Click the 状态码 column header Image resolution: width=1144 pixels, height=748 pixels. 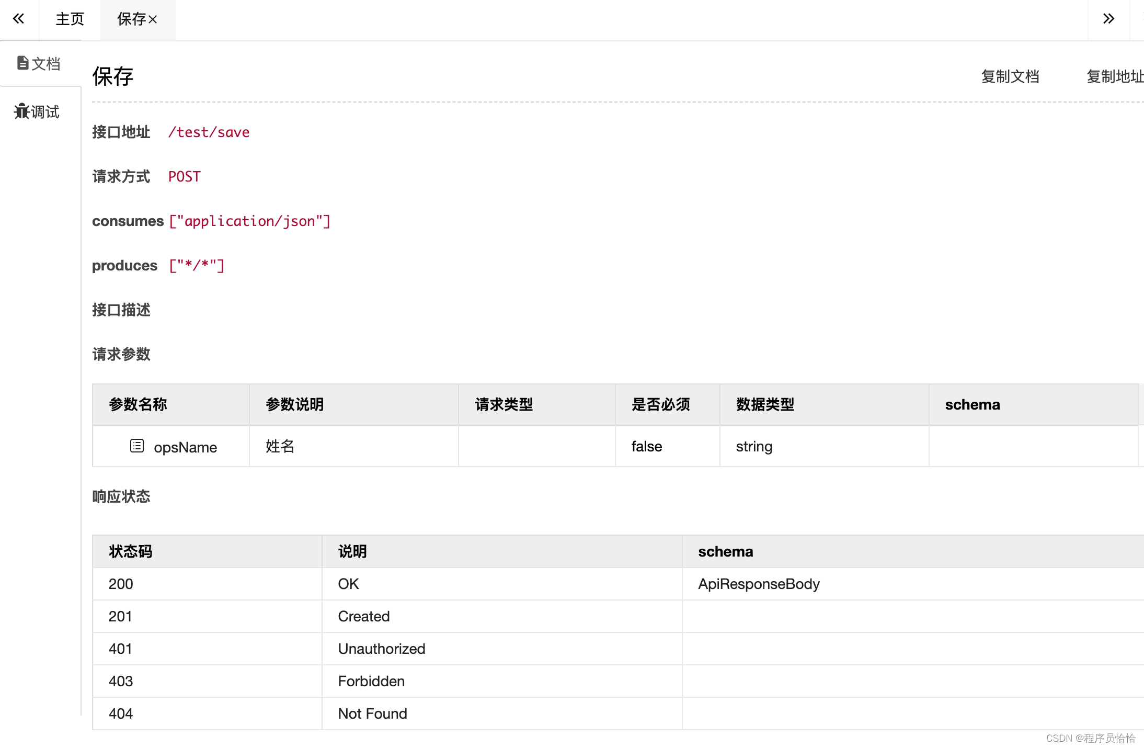(130, 551)
